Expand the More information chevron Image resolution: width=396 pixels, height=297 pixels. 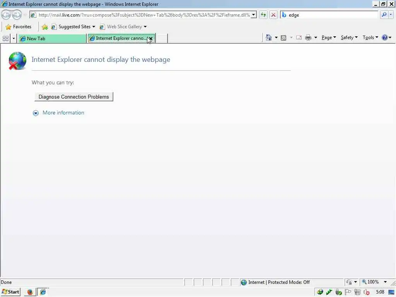(x=36, y=113)
